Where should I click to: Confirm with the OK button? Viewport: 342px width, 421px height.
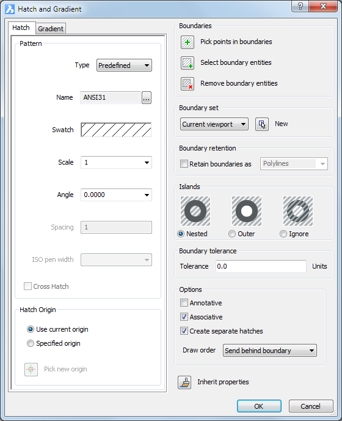point(259,406)
